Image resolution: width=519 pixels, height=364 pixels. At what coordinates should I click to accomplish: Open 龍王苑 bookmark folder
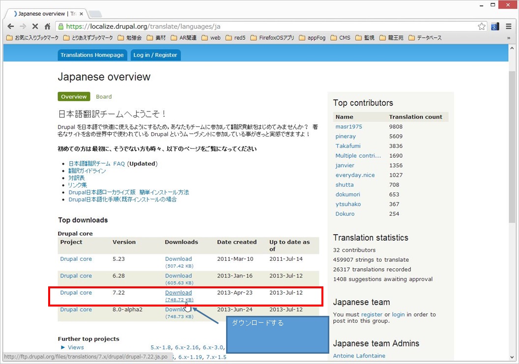392,38
